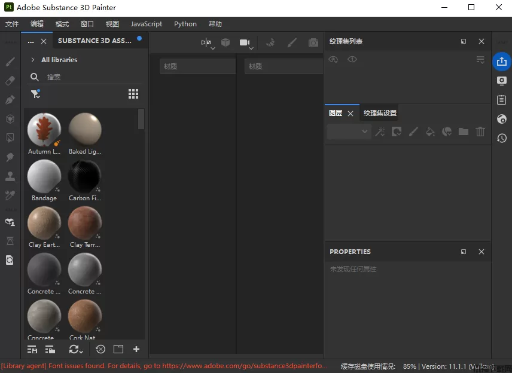Toggle texture set visibility eye icon
Viewport: 512px width, 373px height.
[334, 59]
